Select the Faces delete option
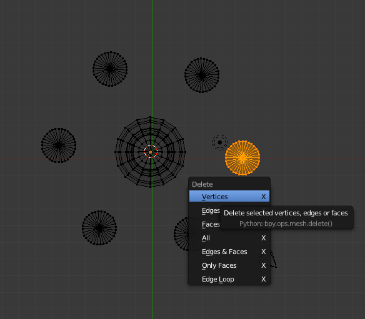 click(x=211, y=224)
